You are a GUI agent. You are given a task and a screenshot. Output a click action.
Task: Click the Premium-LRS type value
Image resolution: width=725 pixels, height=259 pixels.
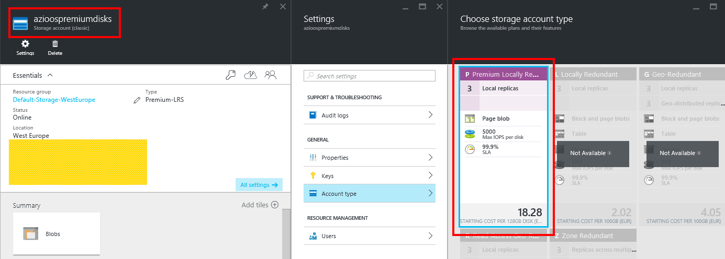(x=164, y=100)
